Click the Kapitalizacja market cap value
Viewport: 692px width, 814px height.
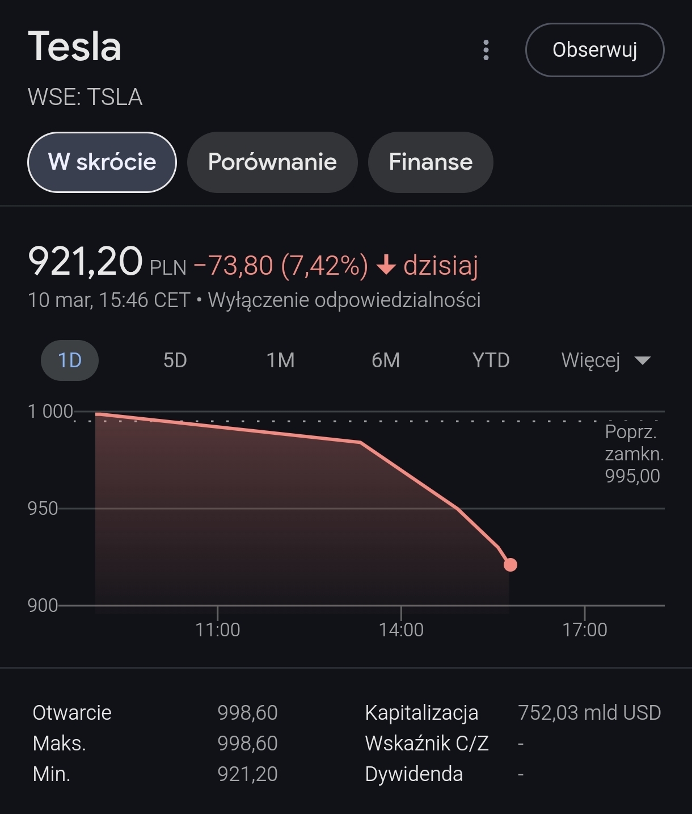589,712
